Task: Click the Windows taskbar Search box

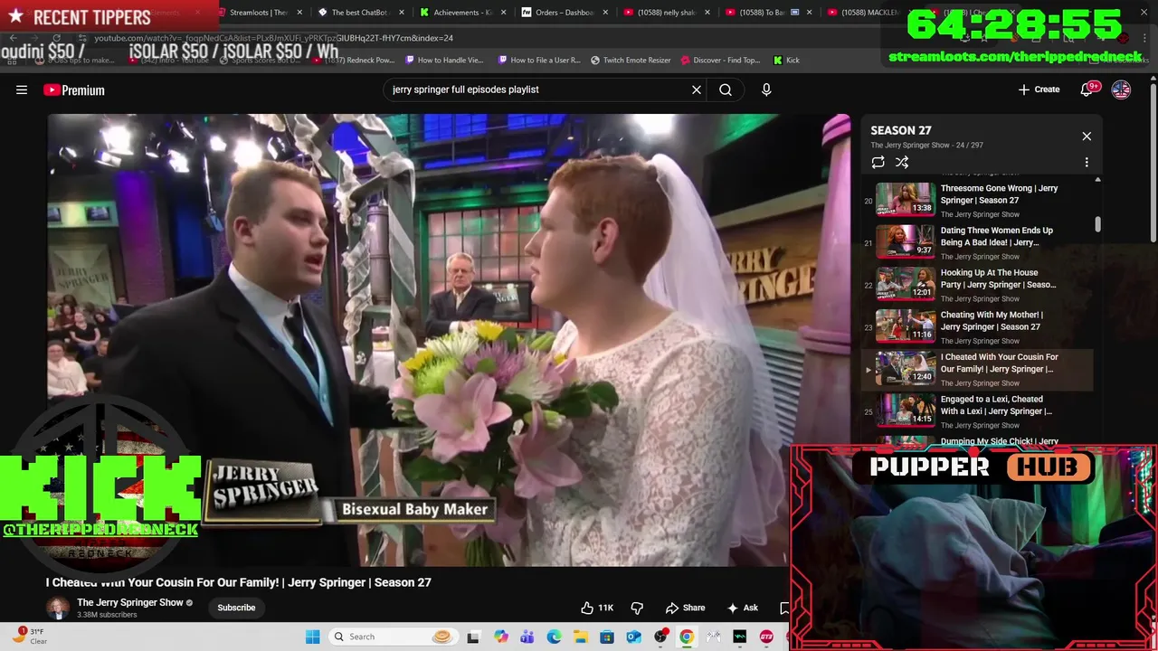Action: [391, 637]
